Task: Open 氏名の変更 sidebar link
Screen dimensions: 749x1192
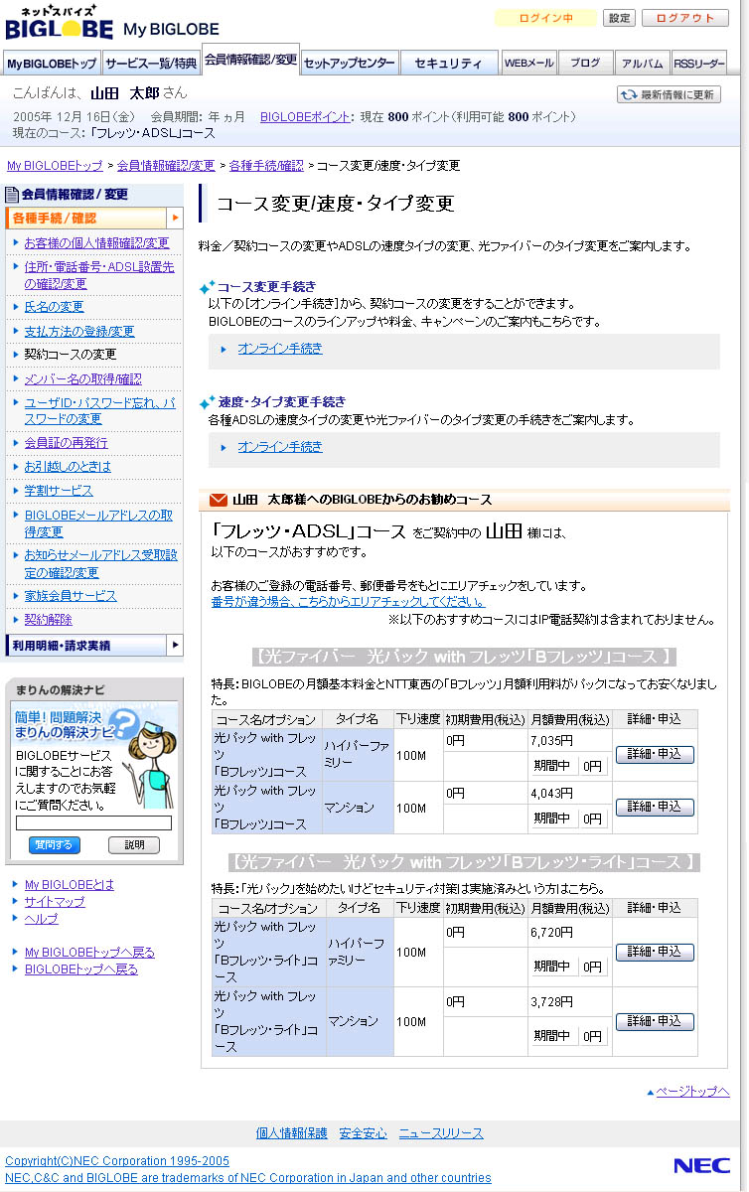Action: point(54,307)
